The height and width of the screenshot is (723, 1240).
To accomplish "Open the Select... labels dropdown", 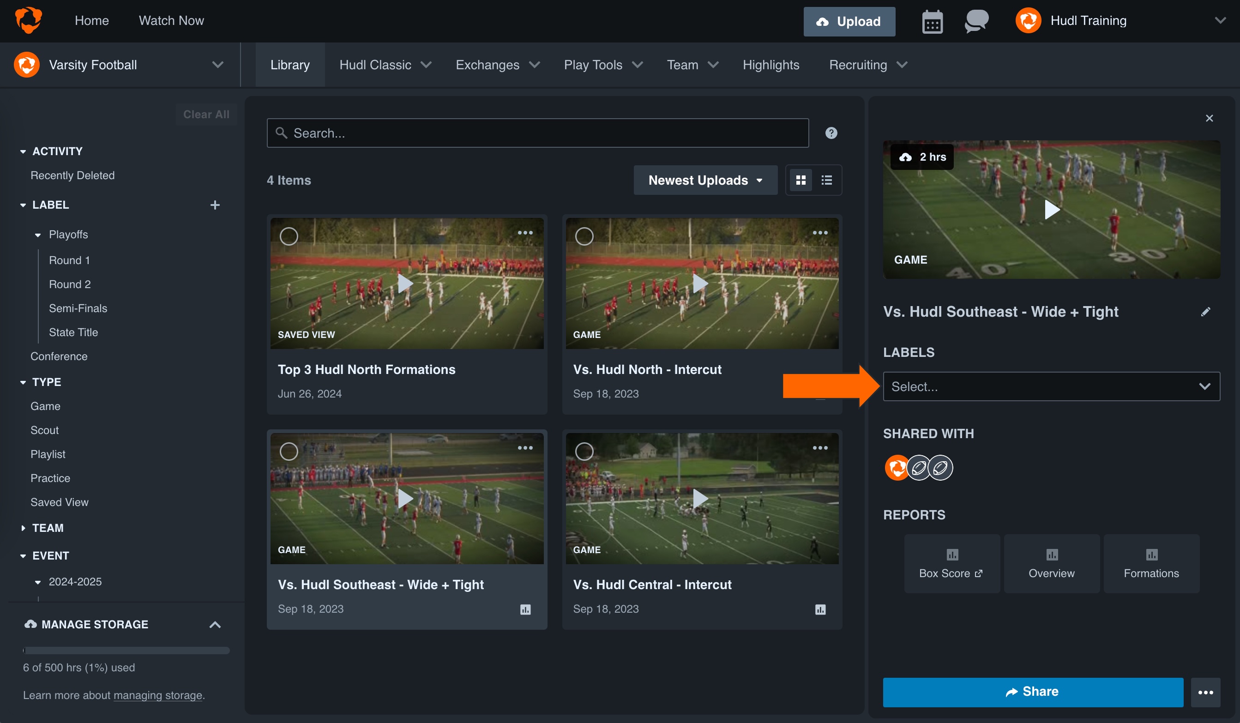I will (1052, 386).
